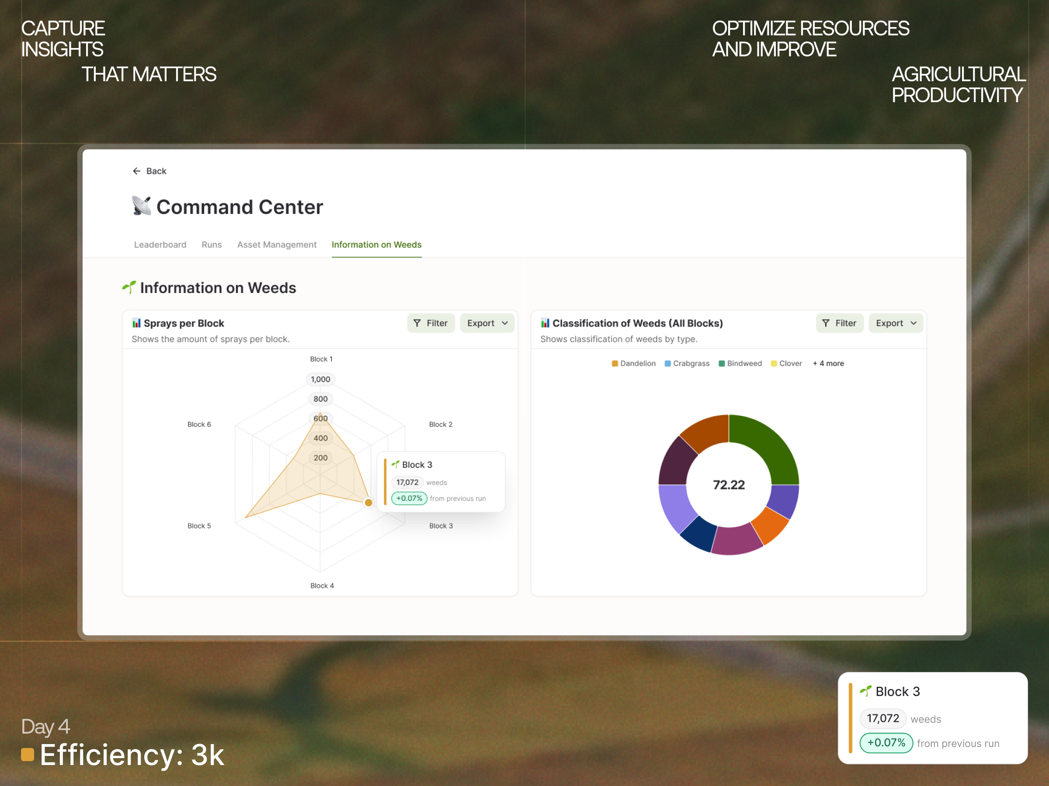
Task: Click bar chart icon next to Classification of Weeds
Action: coord(545,323)
